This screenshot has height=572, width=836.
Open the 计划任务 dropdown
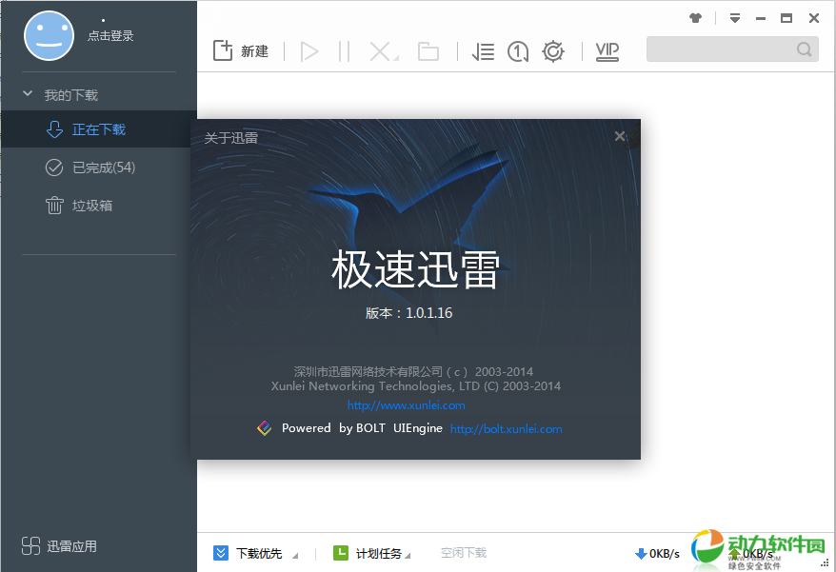(408, 556)
